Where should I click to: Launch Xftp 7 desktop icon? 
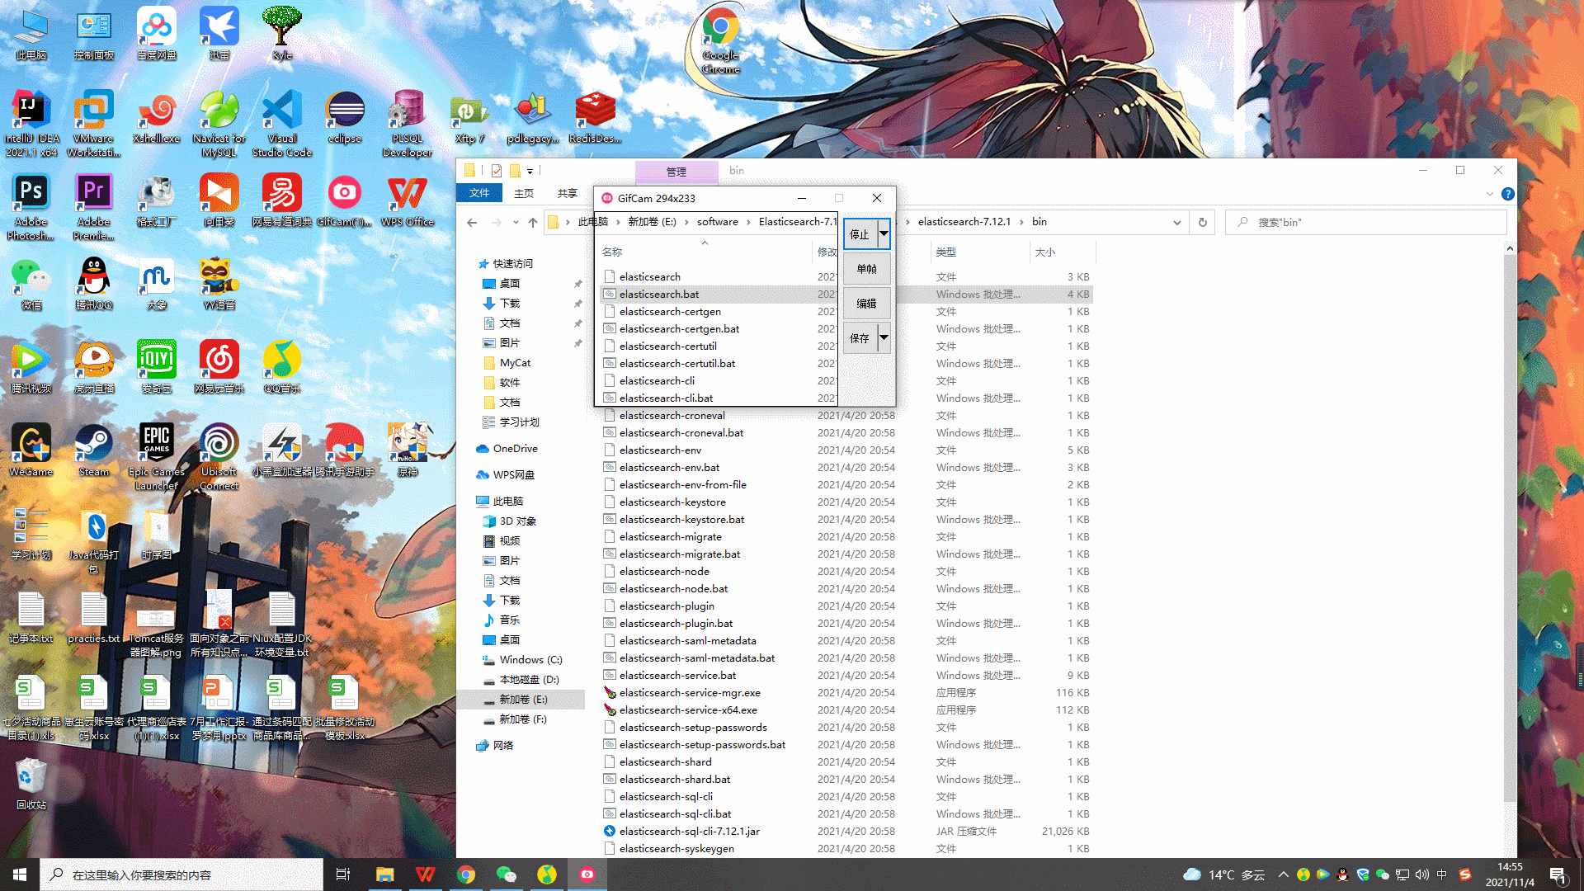point(469,118)
